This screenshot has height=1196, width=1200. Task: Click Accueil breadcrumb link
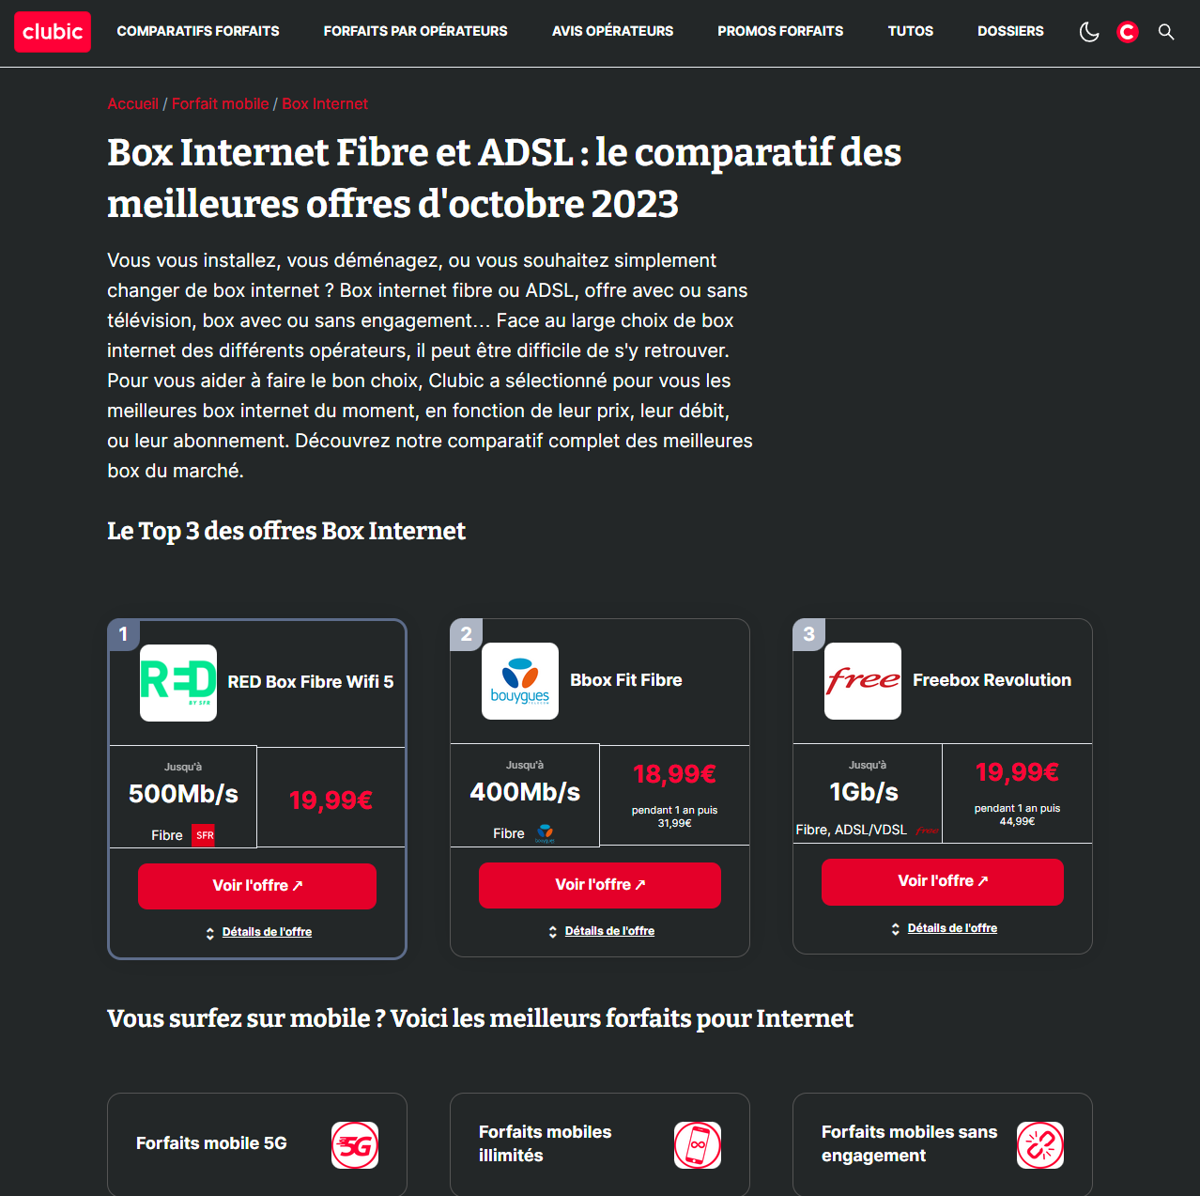132,103
